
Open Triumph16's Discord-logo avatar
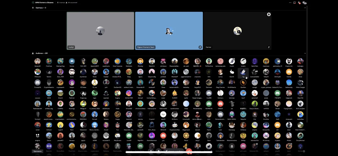tap(37, 83)
